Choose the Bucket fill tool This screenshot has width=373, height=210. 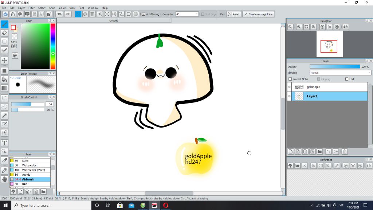coord(4,79)
